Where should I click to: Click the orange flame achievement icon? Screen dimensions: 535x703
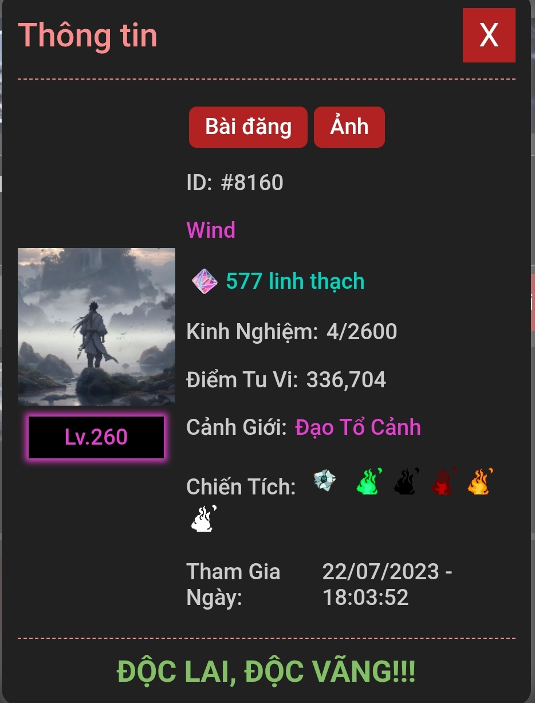(x=481, y=481)
